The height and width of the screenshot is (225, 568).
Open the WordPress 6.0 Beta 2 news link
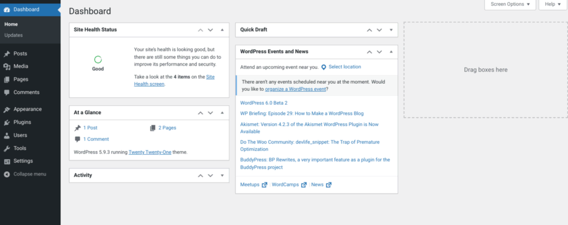(263, 103)
